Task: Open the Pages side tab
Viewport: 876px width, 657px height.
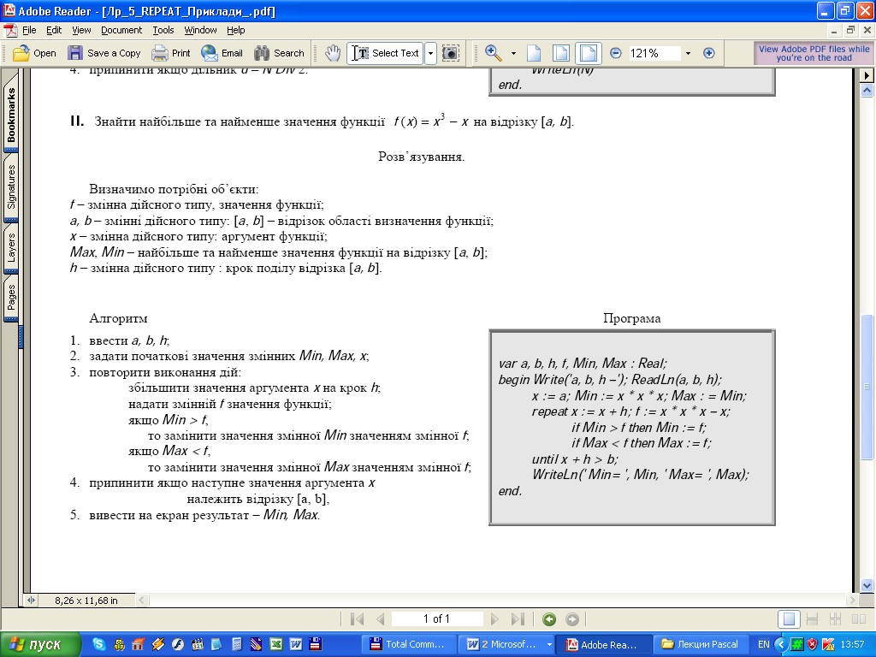Action: (x=11, y=298)
